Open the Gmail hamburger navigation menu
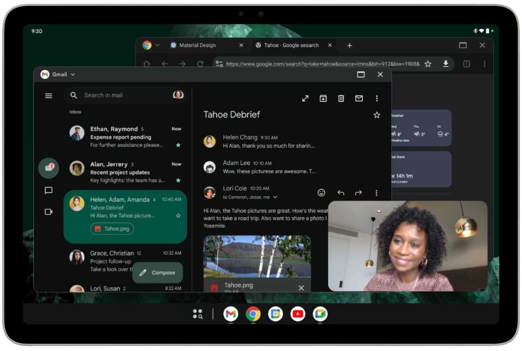 tap(48, 96)
